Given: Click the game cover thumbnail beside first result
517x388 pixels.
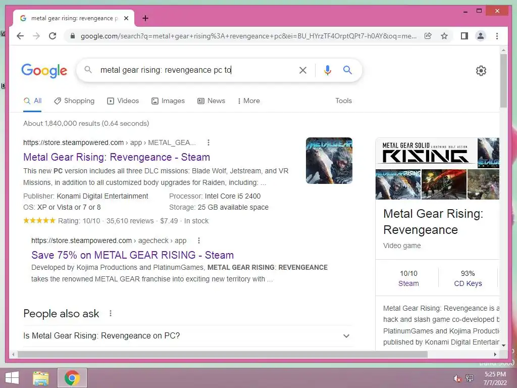Looking at the screenshot, I should [329, 161].
